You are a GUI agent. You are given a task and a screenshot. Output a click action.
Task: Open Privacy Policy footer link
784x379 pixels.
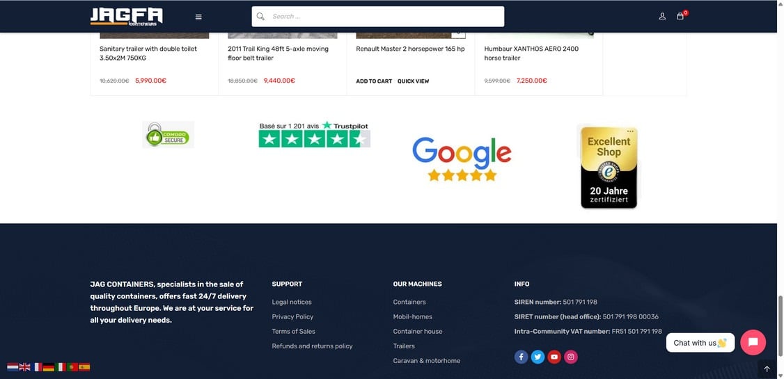[x=292, y=316]
